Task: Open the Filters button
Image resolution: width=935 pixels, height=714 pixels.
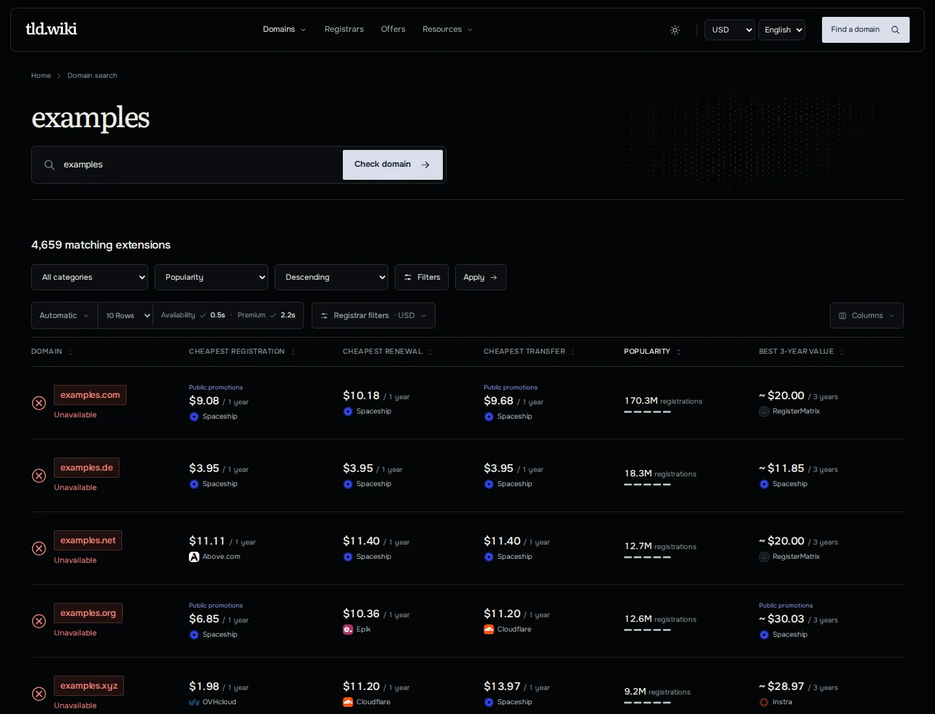Action: (421, 277)
